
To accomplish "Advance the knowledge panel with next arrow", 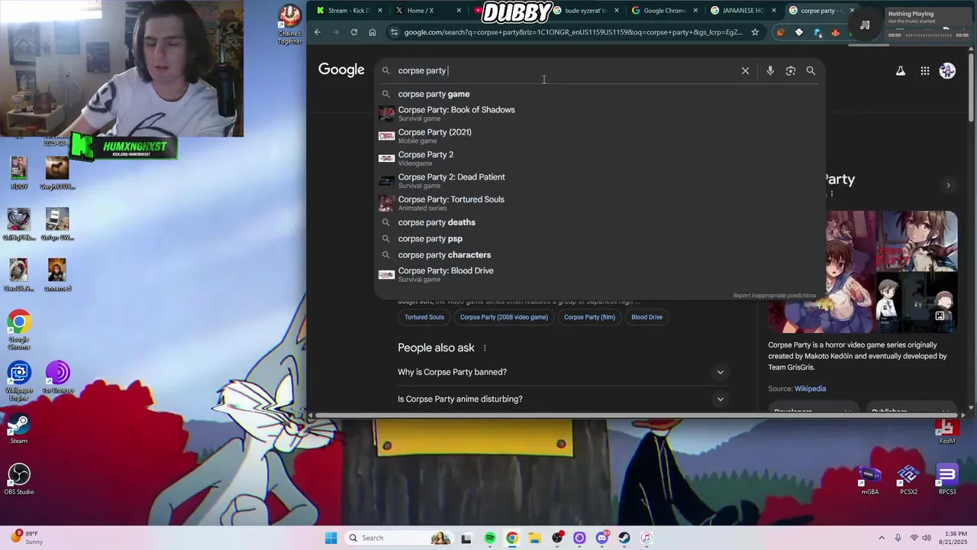I will tap(948, 185).
